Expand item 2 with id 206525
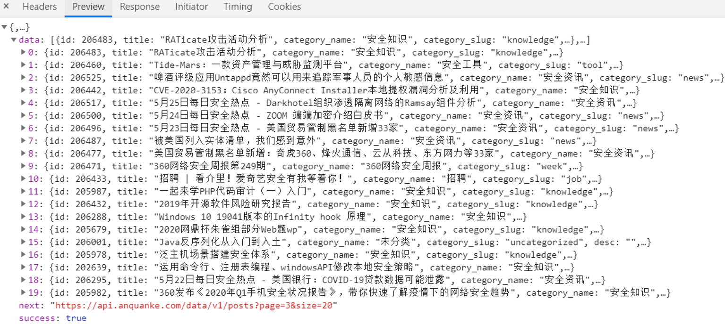This screenshot has height=324, width=725. click(23, 78)
